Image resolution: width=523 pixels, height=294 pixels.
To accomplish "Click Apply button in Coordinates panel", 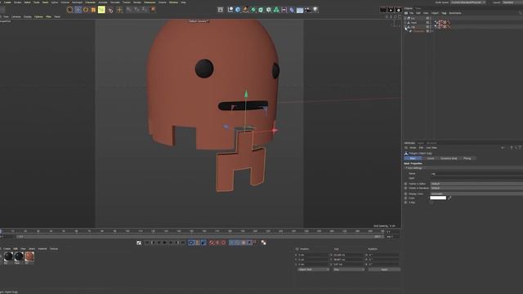I will point(384,269).
